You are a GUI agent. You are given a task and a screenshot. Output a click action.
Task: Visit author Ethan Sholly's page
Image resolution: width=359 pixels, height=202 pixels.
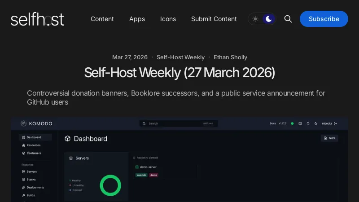click(230, 57)
